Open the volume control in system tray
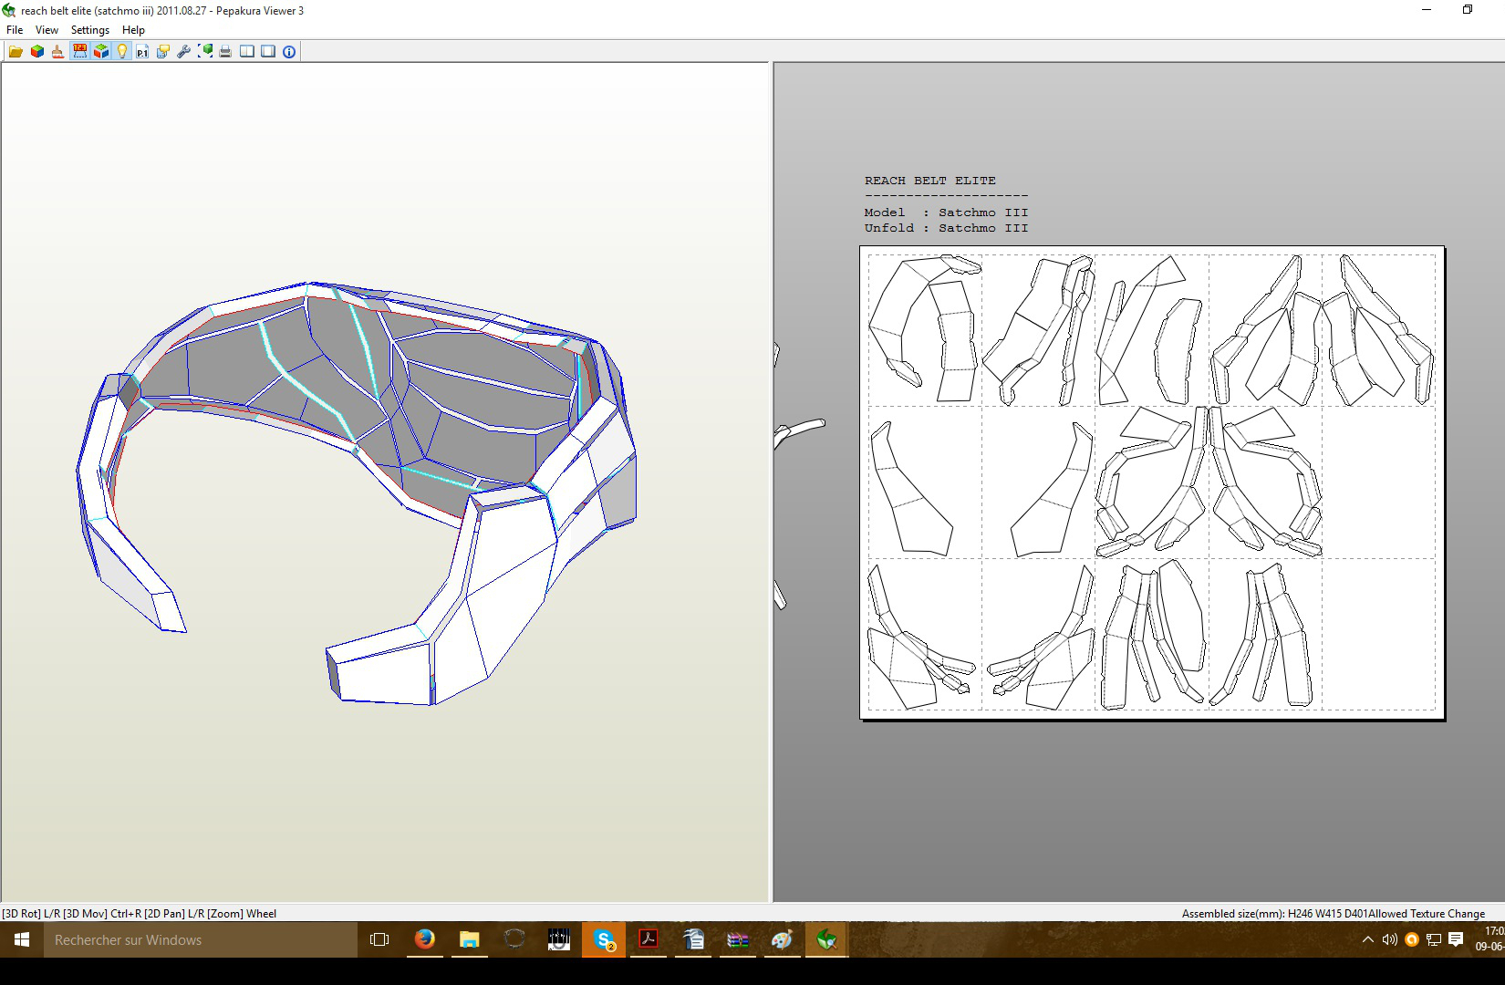 point(1390,939)
